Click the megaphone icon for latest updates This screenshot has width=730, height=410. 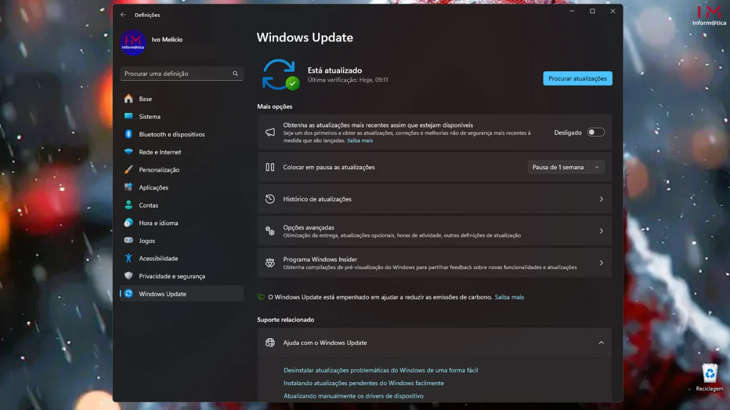(270, 132)
